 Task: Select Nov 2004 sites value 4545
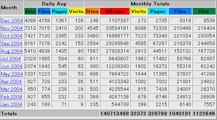click(93, 28)
